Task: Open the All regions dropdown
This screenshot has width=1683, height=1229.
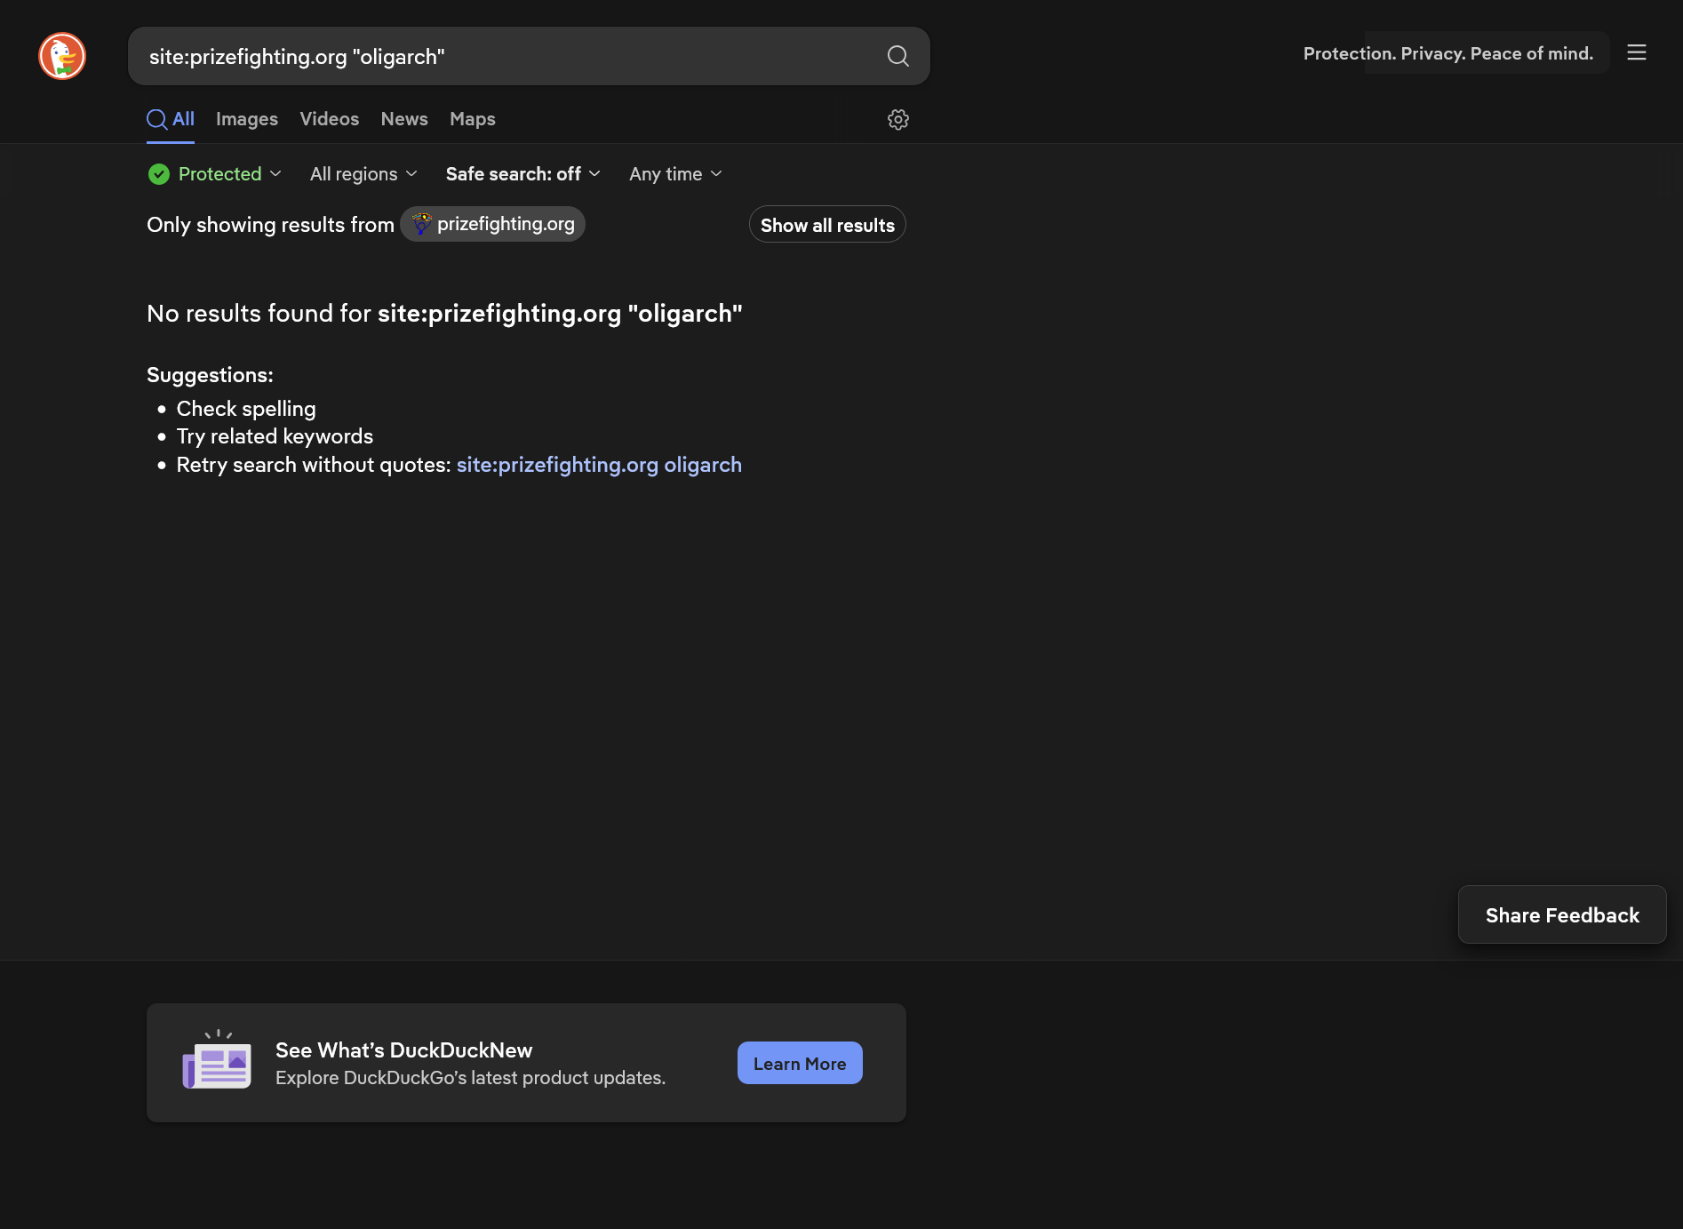Action: pos(363,174)
